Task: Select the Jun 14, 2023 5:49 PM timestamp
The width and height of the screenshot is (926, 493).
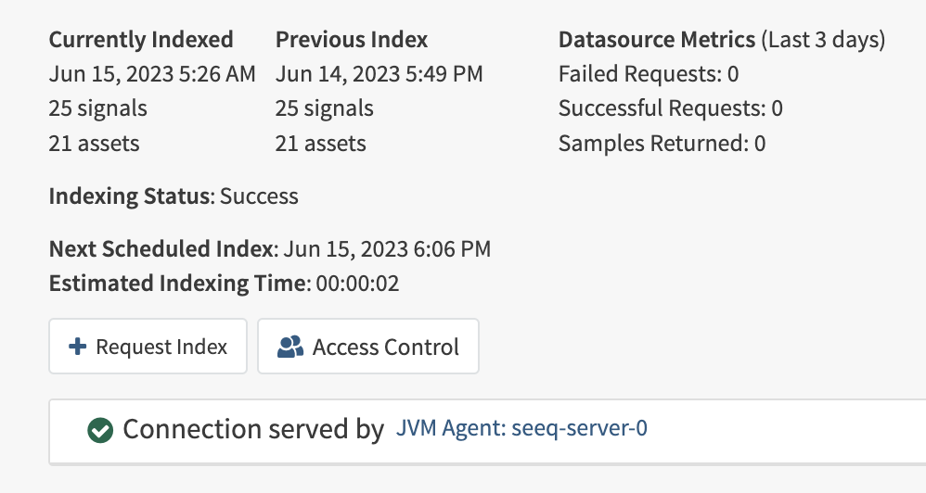Action: [379, 74]
